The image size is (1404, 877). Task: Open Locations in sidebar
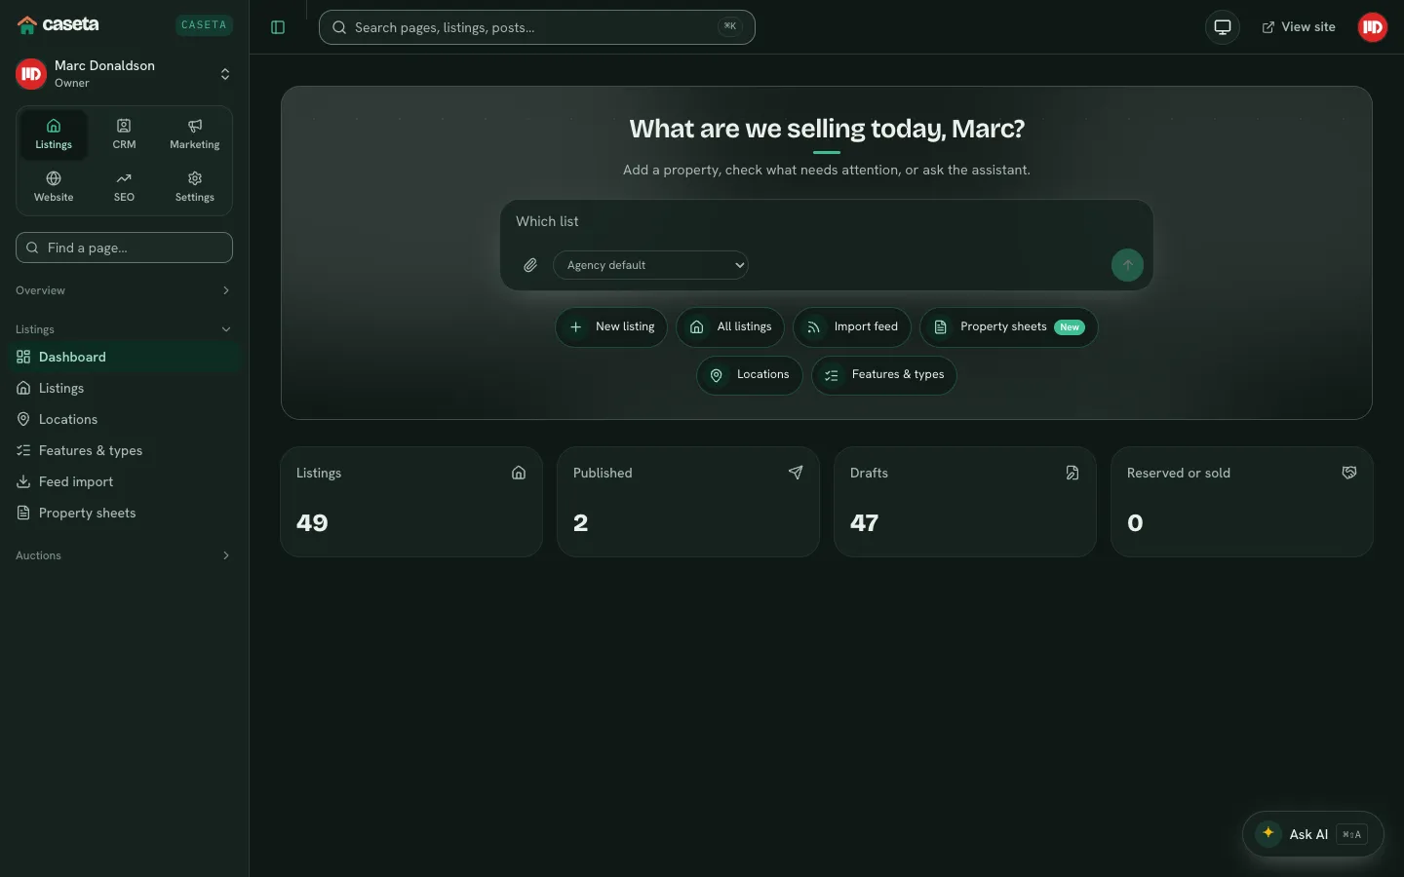tap(124, 419)
